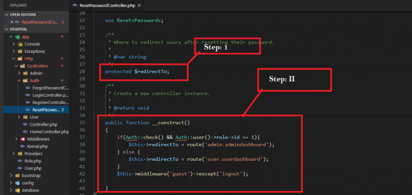Collapse the OPEN EDITORS section
The height and width of the screenshot is (195, 412).
point(7,15)
